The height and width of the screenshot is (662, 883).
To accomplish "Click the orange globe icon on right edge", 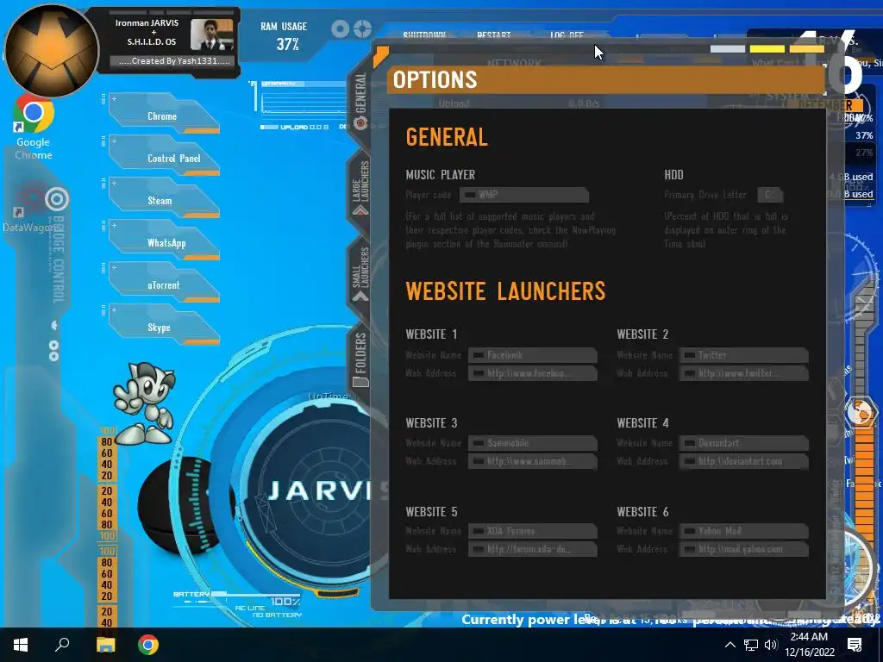I will pos(861,414).
